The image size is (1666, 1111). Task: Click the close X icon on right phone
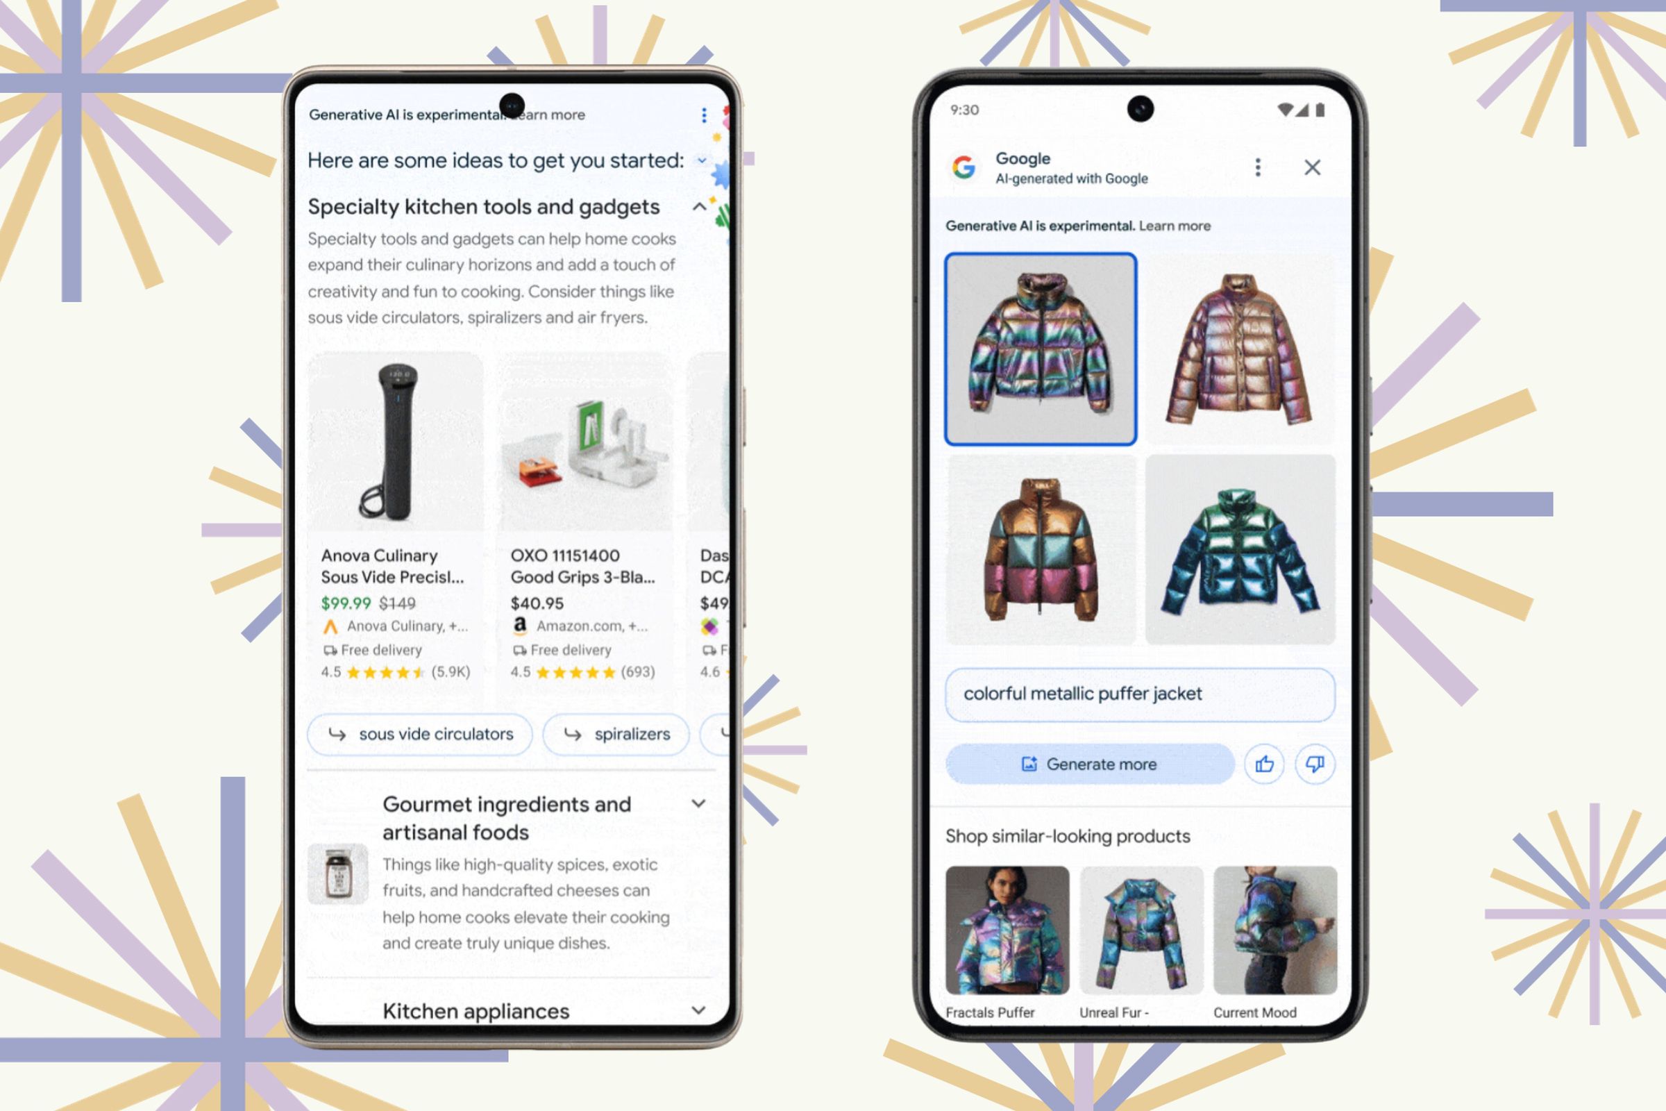click(x=1313, y=167)
